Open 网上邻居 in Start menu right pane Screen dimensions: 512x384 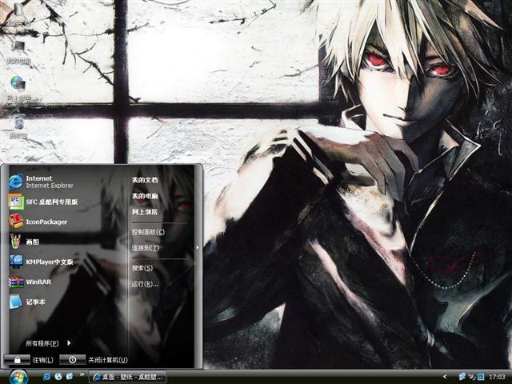[x=145, y=212]
